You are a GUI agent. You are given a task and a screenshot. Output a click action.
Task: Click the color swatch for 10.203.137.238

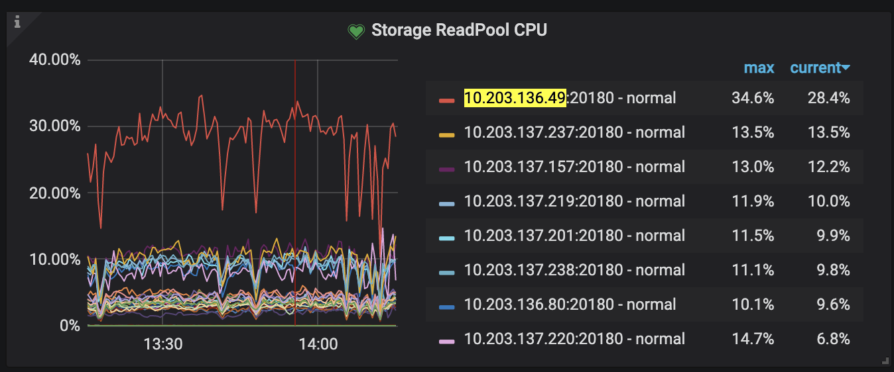click(446, 272)
